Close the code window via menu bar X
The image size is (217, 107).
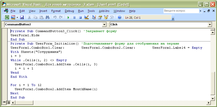point(213,11)
